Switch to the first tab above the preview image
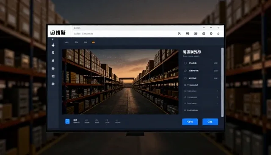 (66, 42)
